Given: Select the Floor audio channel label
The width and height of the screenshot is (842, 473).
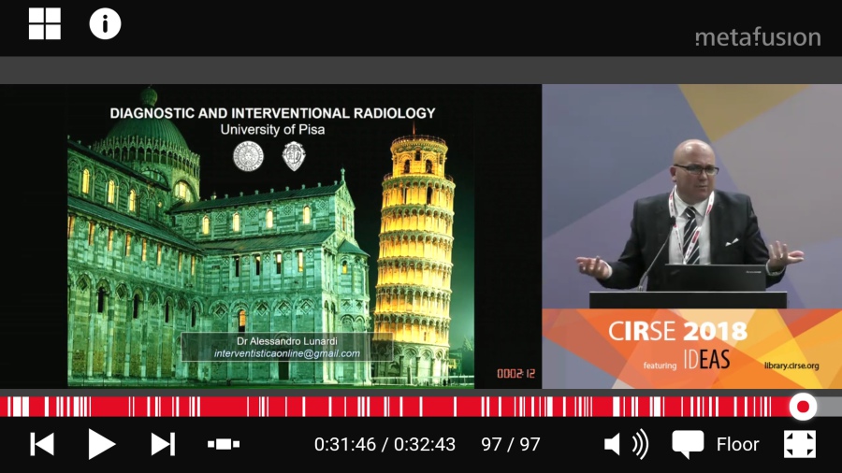Looking at the screenshot, I should tap(737, 444).
